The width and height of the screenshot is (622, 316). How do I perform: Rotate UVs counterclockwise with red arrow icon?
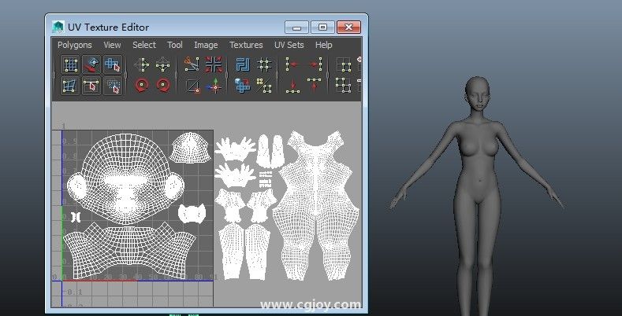(143, 85)
